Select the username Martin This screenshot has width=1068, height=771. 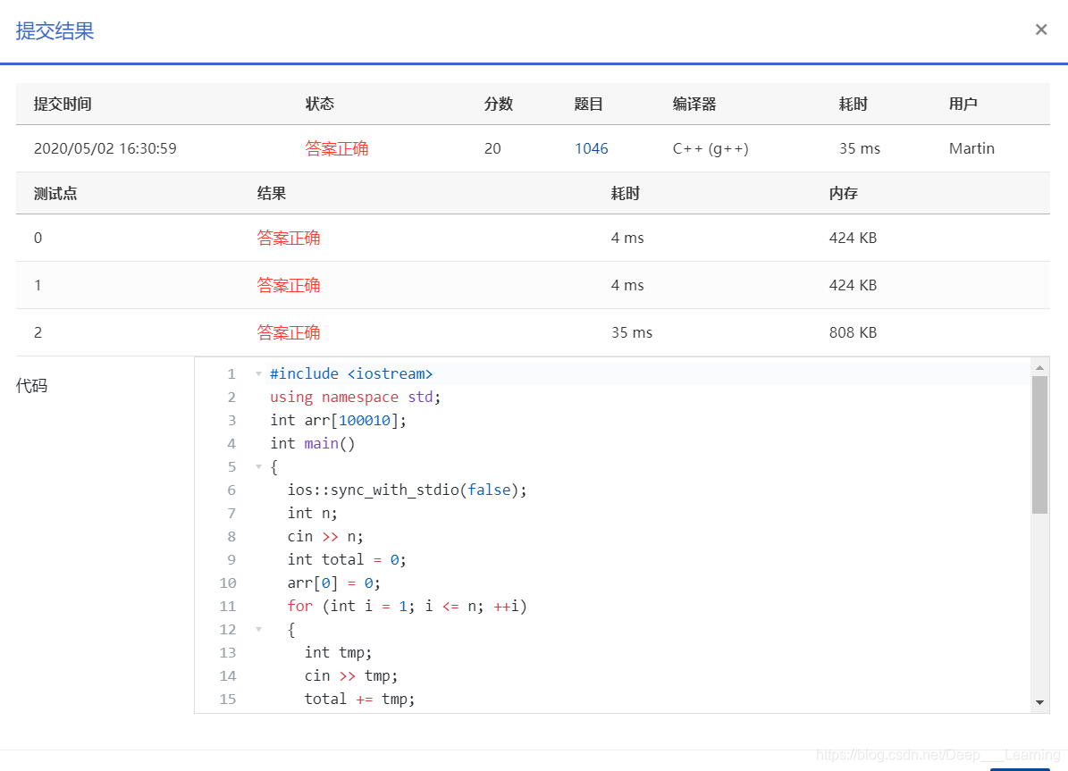(971, 148)
